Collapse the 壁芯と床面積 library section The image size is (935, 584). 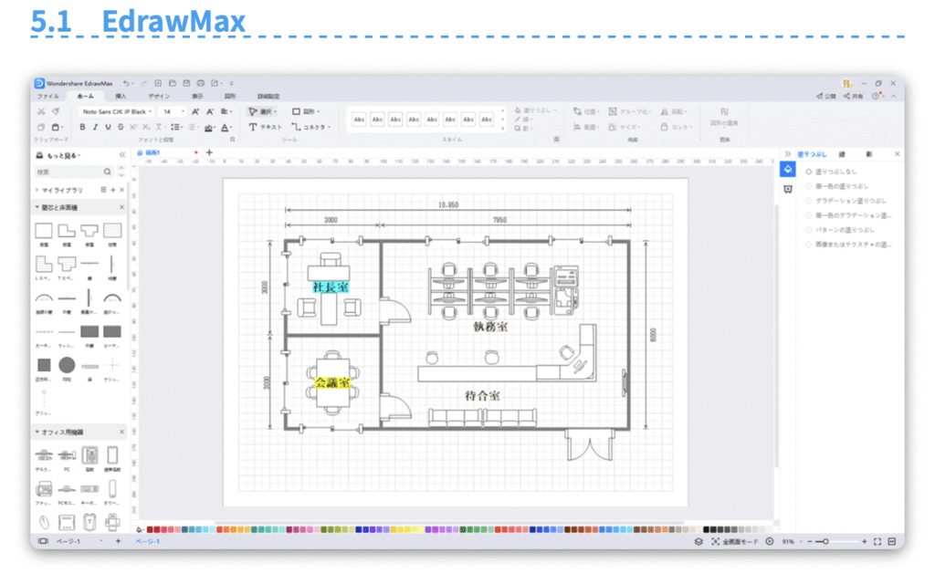(37, 207)
